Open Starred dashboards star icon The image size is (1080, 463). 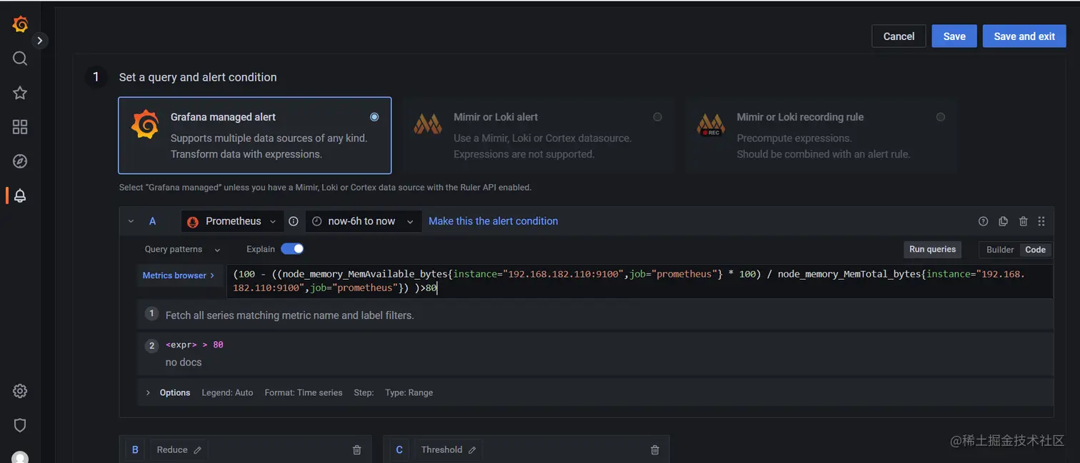point(20,93)
